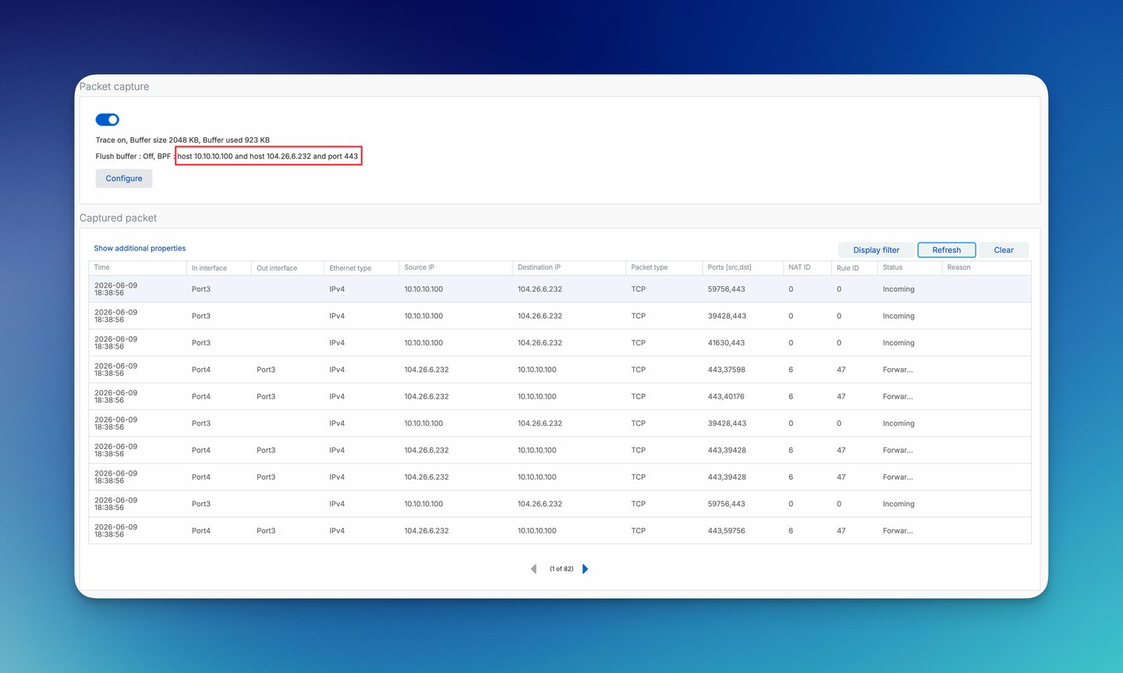This screenshot has width=1123, height=673.
Task: Click the Reason column header
Action: click(x=958, y=267)
